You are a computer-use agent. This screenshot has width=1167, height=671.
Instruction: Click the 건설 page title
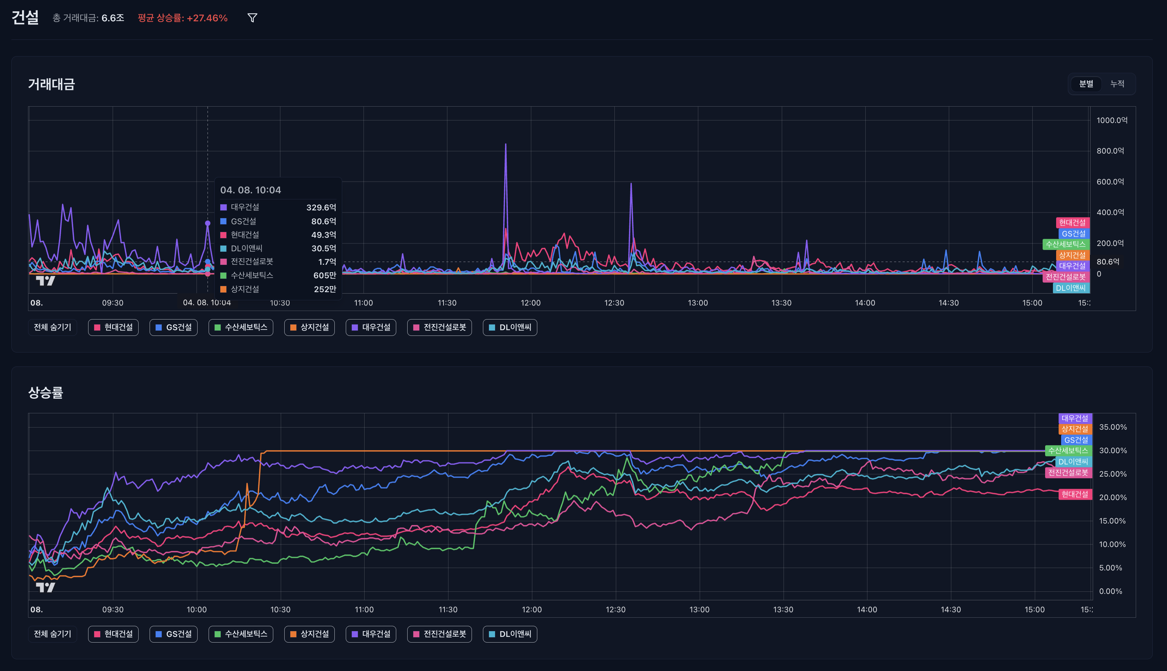coord(25,17)
